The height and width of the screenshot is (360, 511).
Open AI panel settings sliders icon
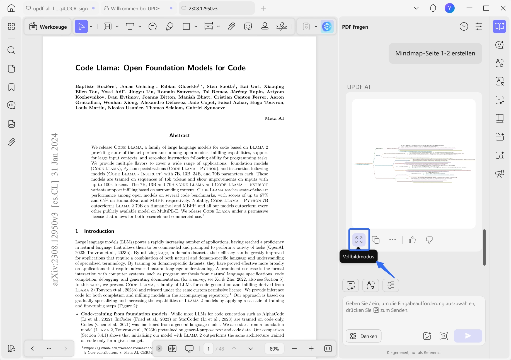coord(479,26)
